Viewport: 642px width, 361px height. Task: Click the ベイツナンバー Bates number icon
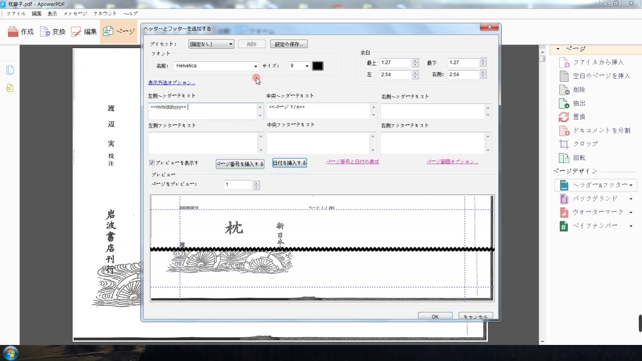[x=564, y=226]
